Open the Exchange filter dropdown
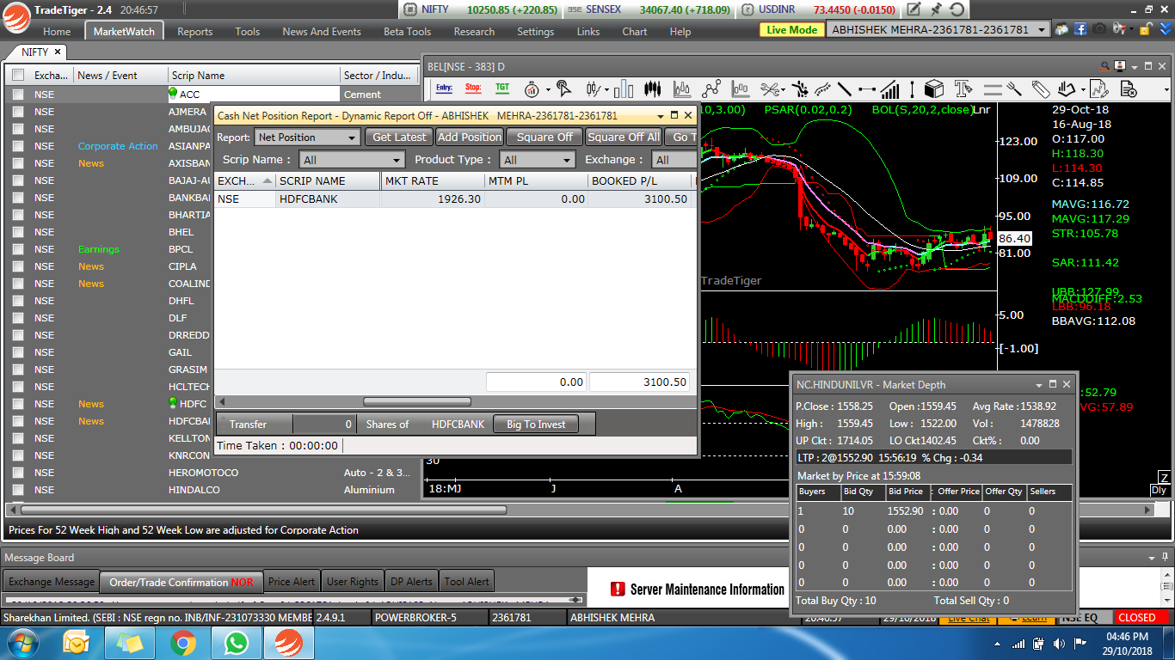This screenshot has width=1175, height=660. 674,160
